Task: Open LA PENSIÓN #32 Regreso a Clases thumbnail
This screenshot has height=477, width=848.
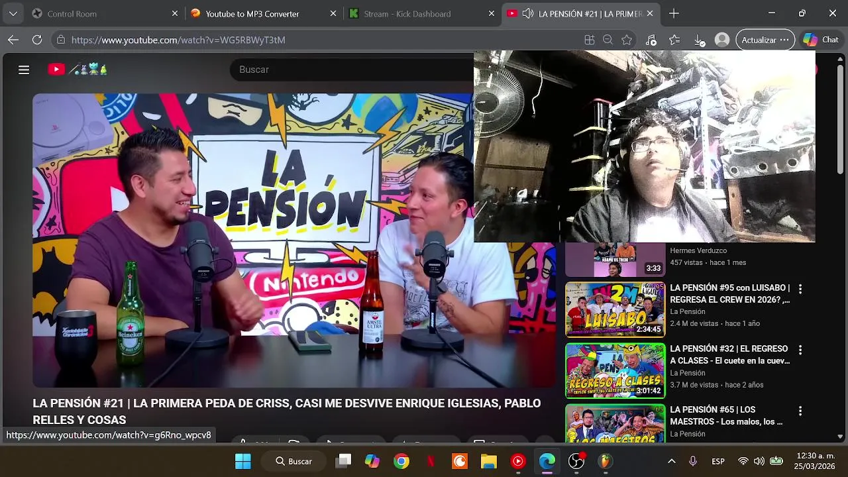Action: click(615, 370)
